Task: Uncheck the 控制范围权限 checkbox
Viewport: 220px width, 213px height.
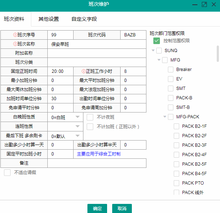Action: (157, 41)
